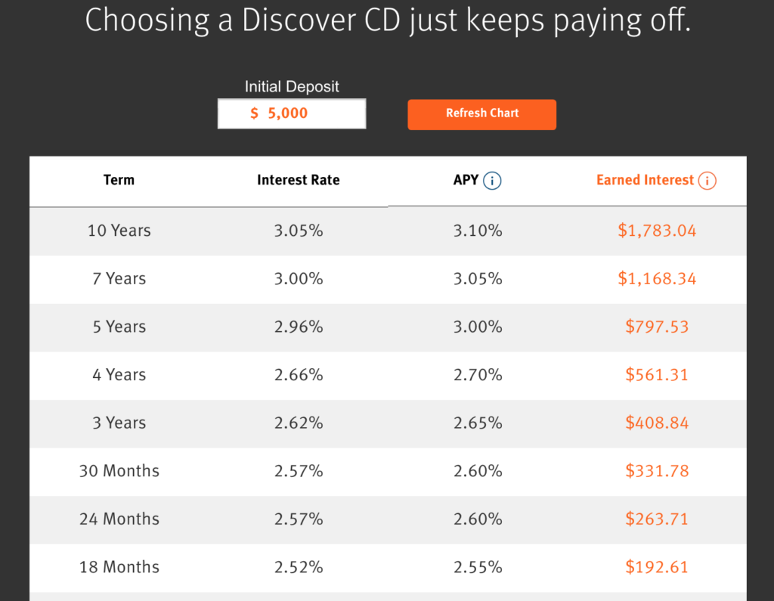Click the 5 Years term label
The height and width of the screenshot is (601, 774).
tap(119, 327)
